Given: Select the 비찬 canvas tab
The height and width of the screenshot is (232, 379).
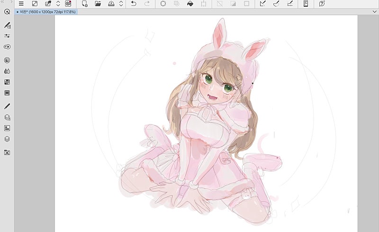Looking at the screenshot, I should coord(45,11).
